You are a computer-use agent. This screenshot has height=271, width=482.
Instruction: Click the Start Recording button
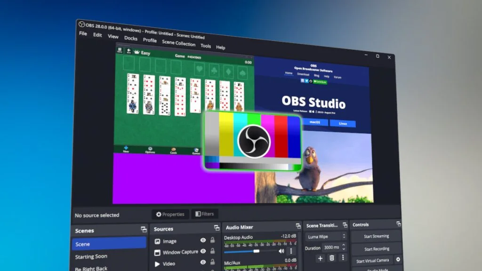click(x=377, y=248)
